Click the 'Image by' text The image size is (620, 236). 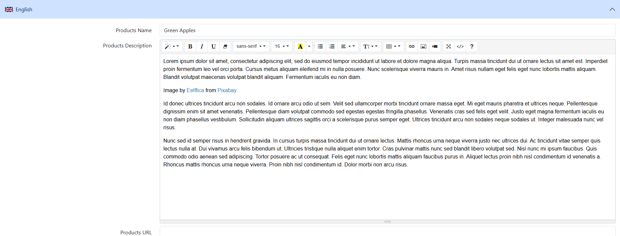pyautogui.click(x=174, y=90)
